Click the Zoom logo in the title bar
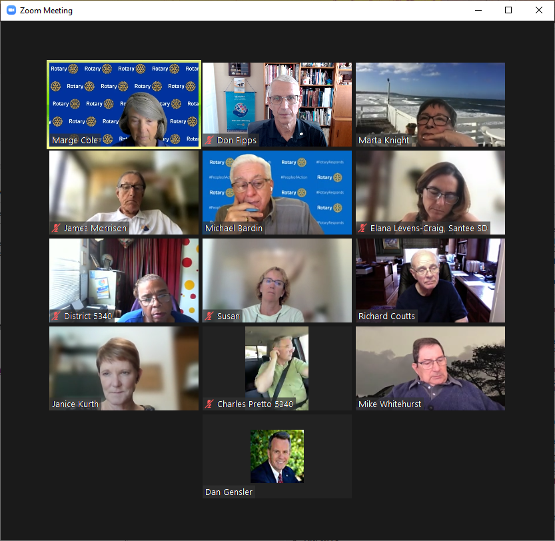The image size is (555, 541). 11,10
